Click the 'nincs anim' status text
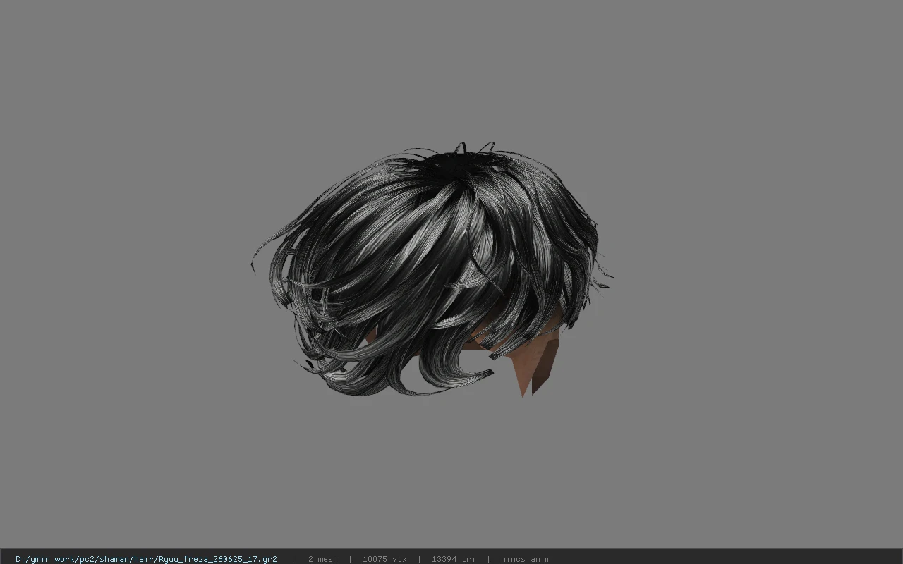This screenshot has width=903, height=564. pyautogui.click(x=526, y=559)
